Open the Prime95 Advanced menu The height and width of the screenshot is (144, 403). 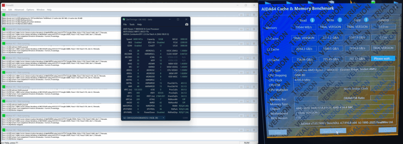pos(19,10)
